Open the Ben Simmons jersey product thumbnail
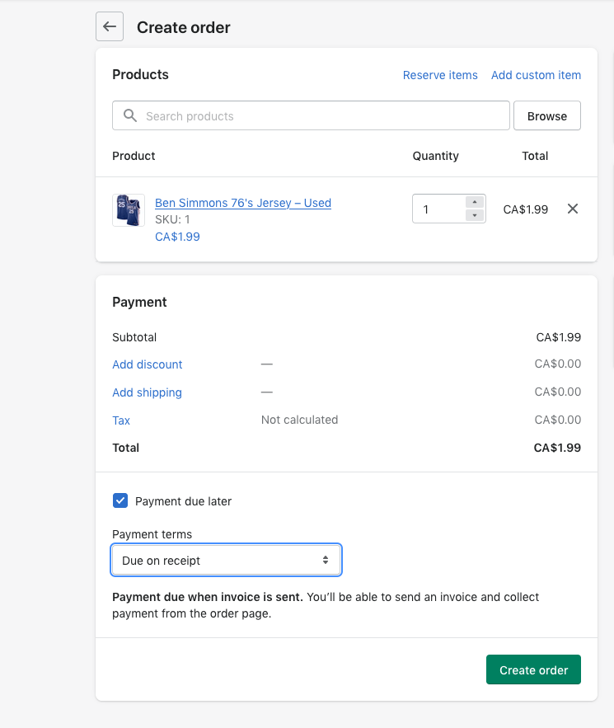The height and width of the screenshot is (728, 614). tap(129, 209)
